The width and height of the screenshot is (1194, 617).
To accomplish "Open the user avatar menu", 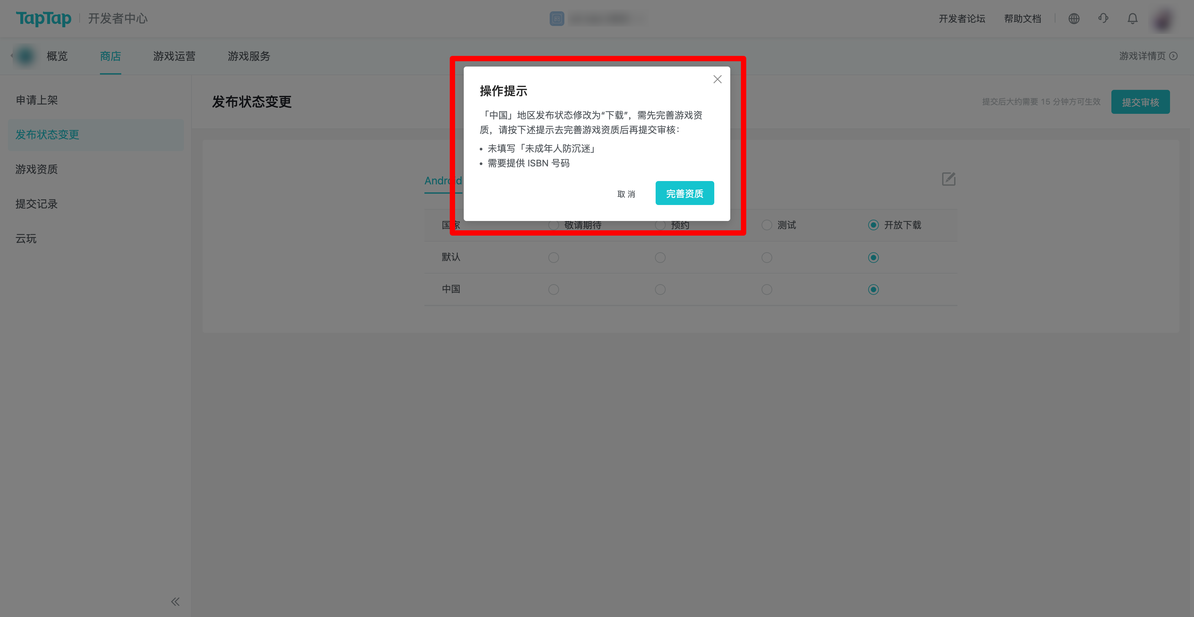I will [x=1163, y=19].
